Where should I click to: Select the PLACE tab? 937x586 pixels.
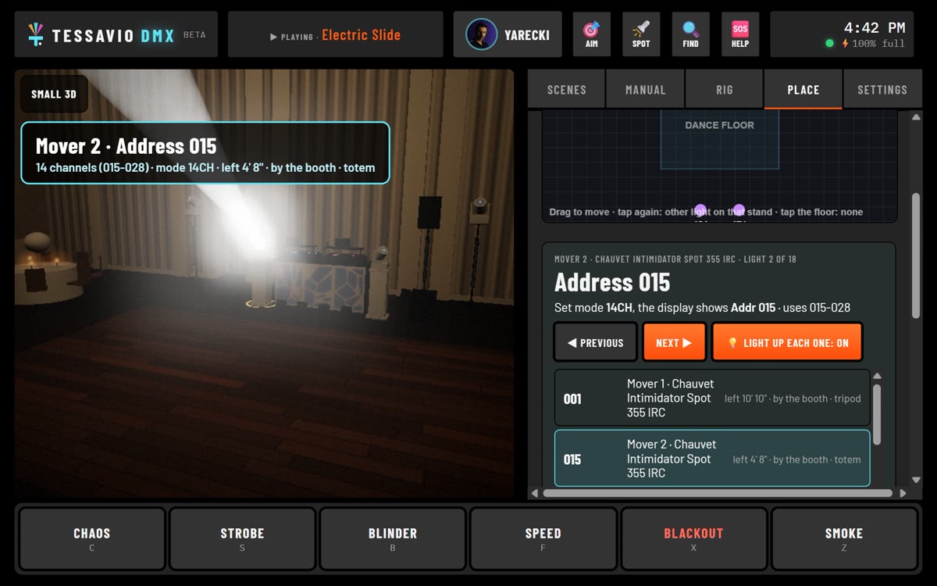click(x=803, y=89)
